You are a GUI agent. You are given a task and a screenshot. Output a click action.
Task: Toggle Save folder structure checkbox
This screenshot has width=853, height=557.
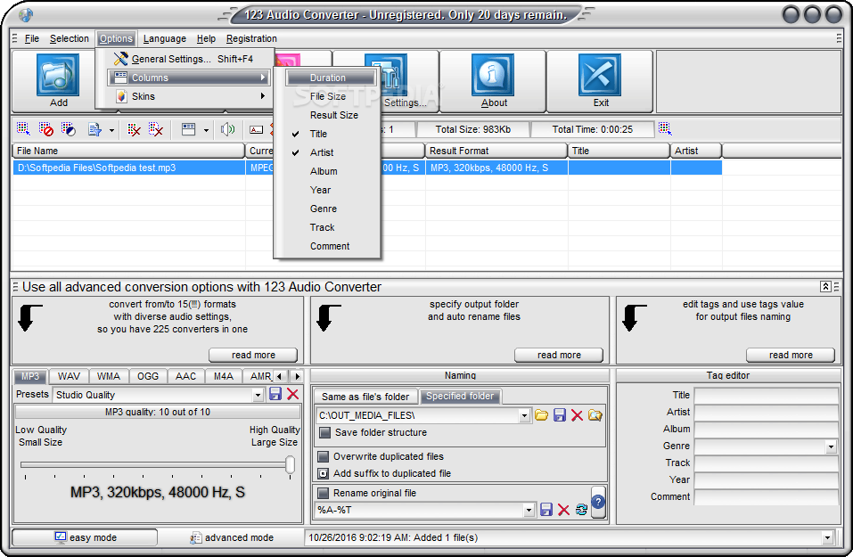tap(324, 432)
